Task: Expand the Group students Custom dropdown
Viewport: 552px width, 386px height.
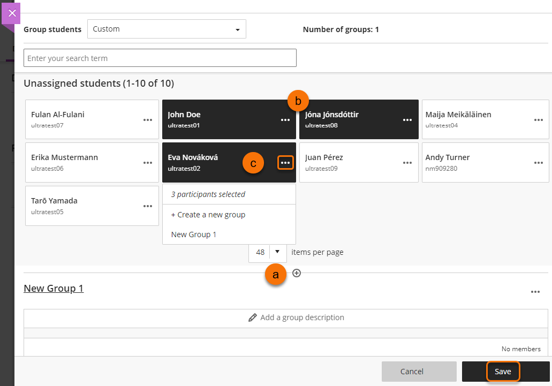Action: coord(167,29)
